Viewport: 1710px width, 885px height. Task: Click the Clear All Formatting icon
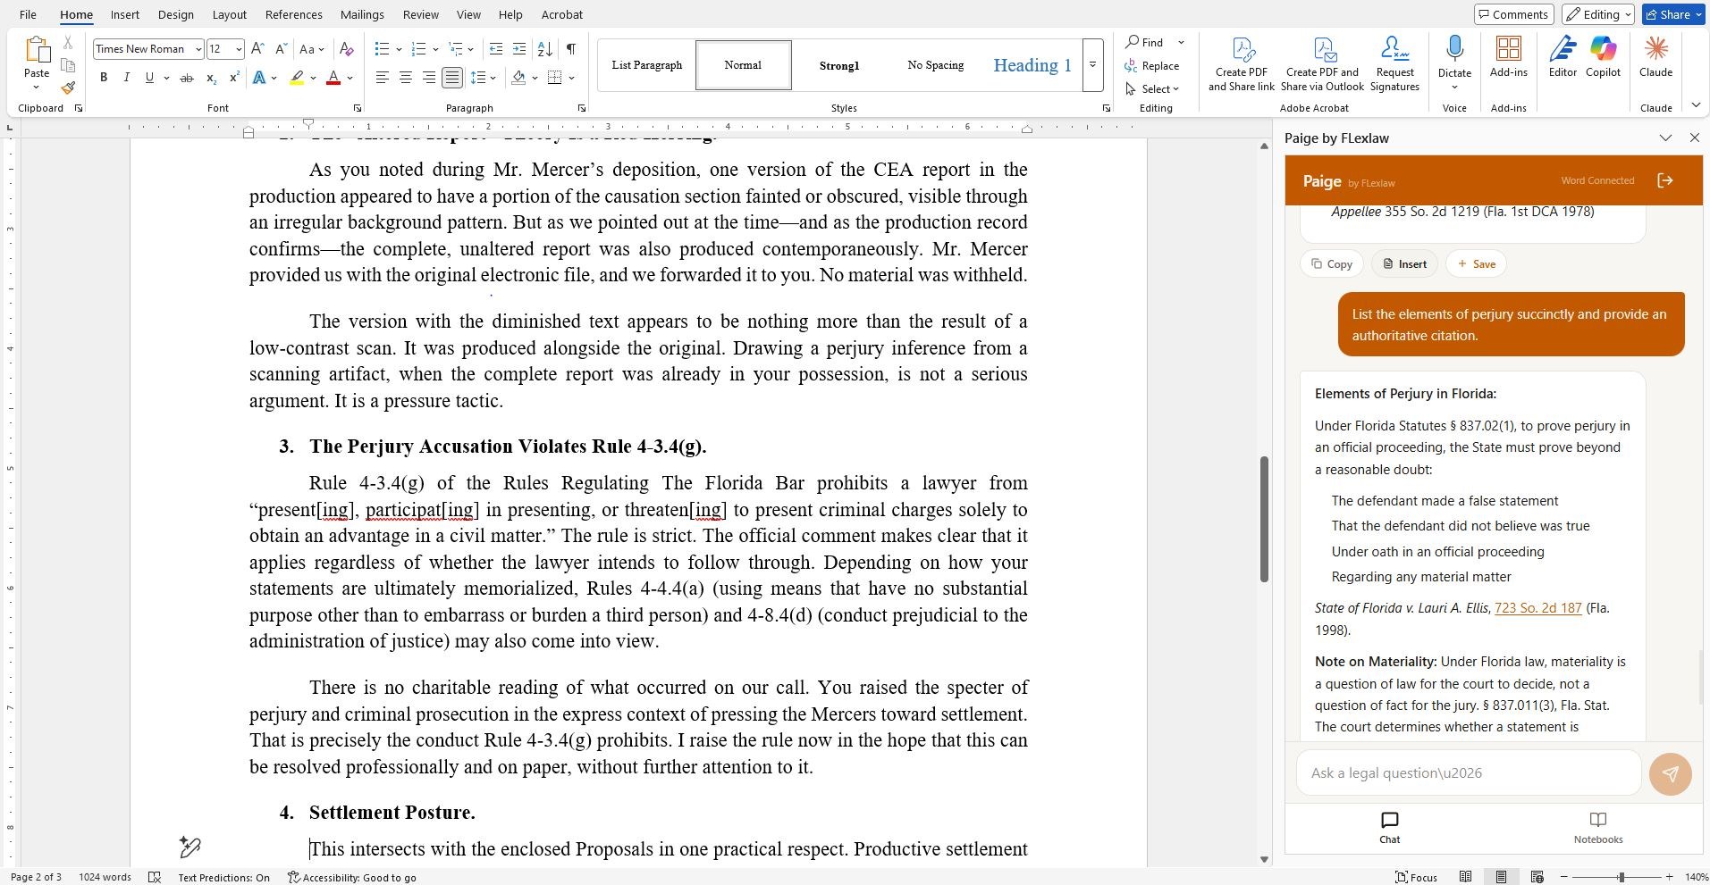(347, 49)
